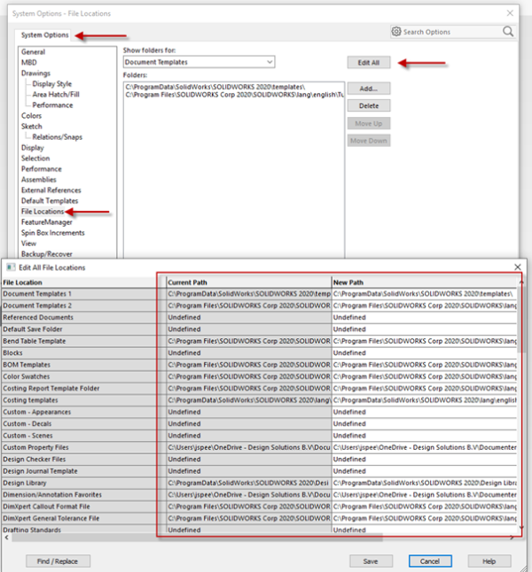532x572 pixels.
Task: Close the System Options dialog window
Action: (x=510, y=13)
